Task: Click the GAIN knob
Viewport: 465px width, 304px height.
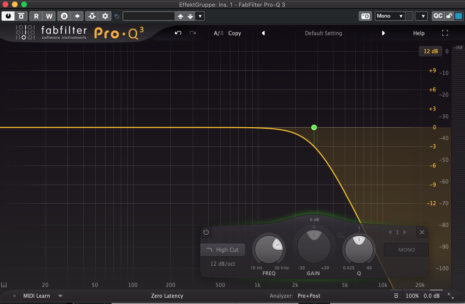Action: [314, 246]
